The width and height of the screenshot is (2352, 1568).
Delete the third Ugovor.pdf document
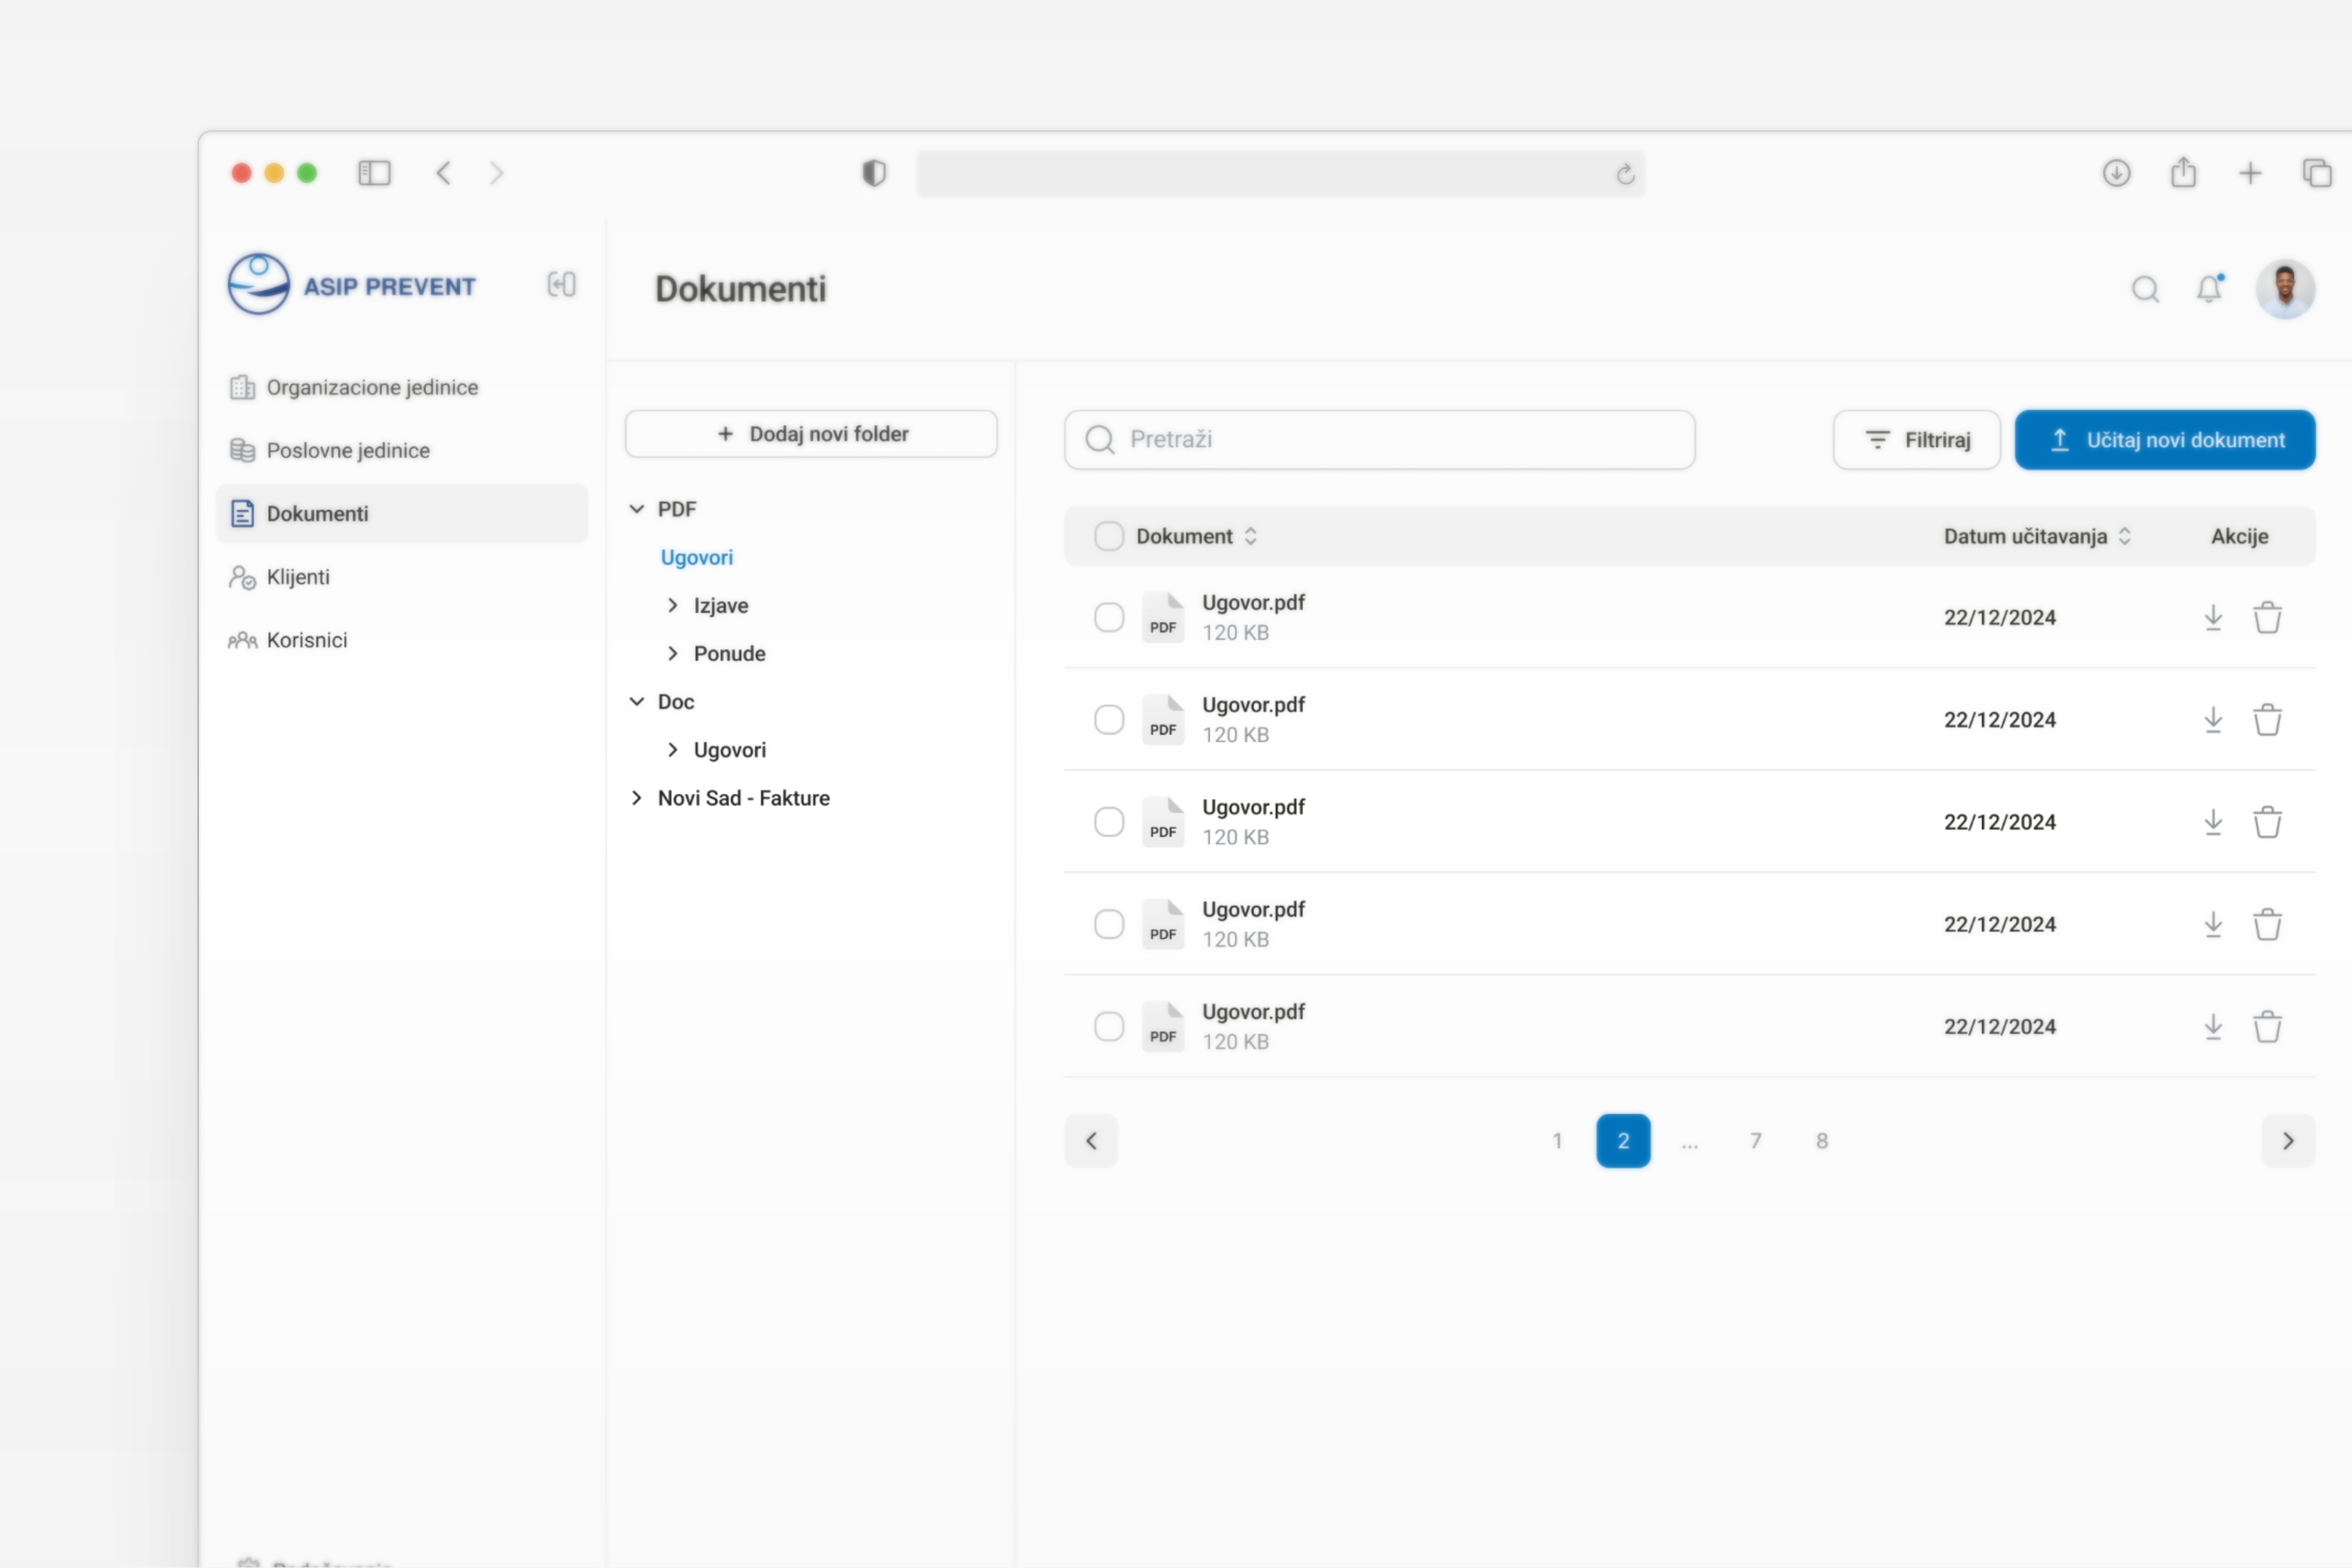[2267, 822]
